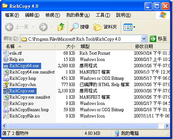Click the Forward arrow toolbar icon
173x140 pixels.
coord(43,27)
